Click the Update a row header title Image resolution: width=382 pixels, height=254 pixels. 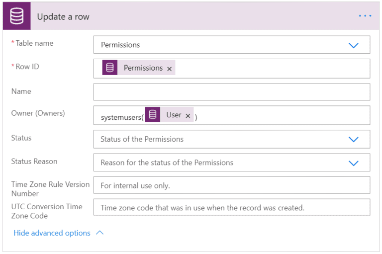63,17
